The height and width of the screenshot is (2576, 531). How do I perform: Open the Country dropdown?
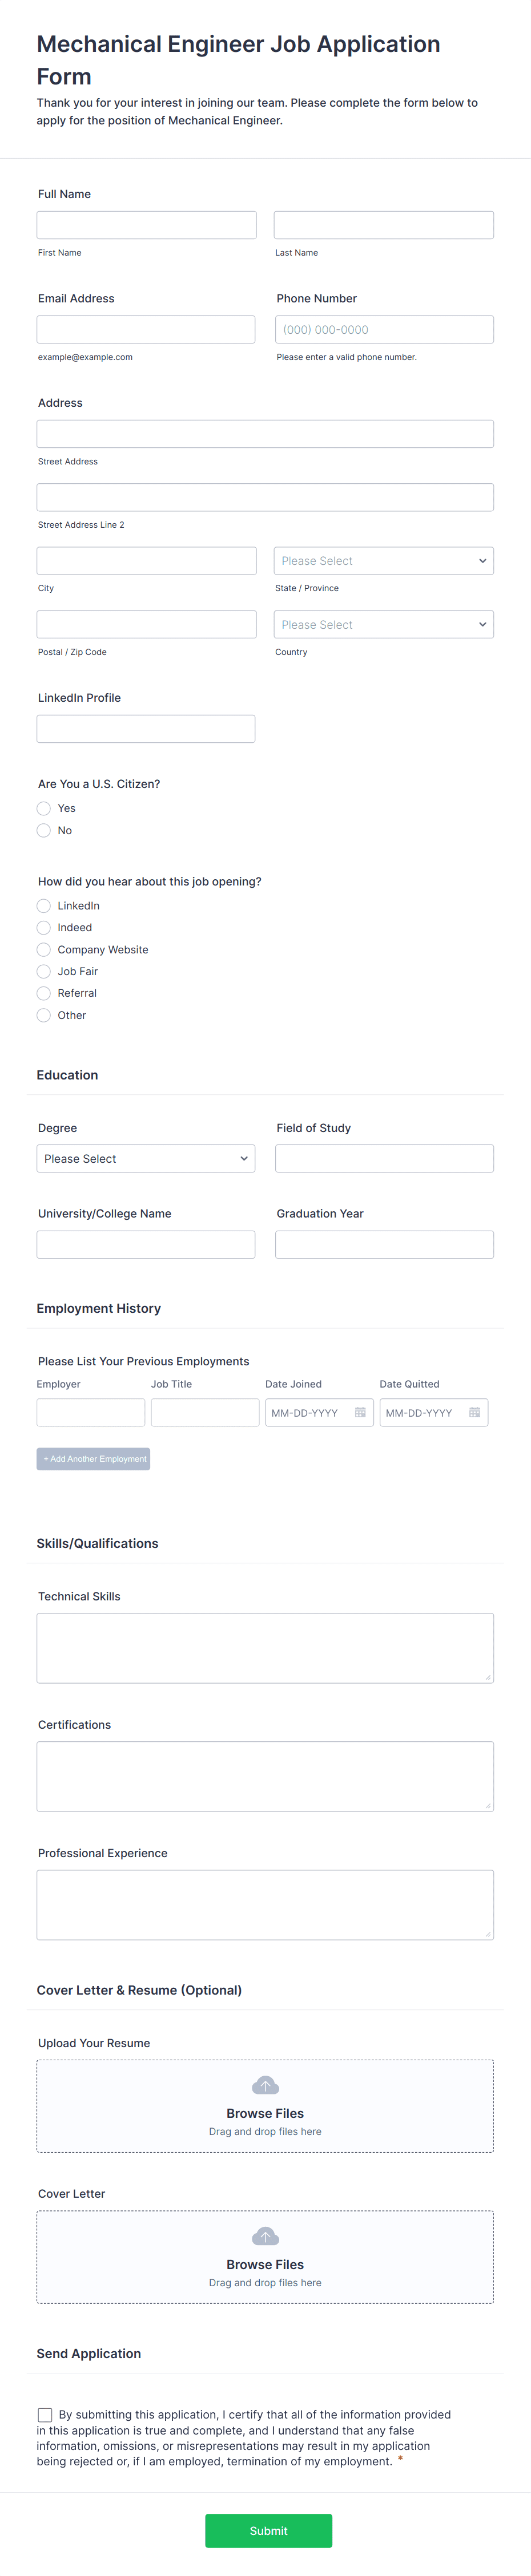[x=384, y=624]
